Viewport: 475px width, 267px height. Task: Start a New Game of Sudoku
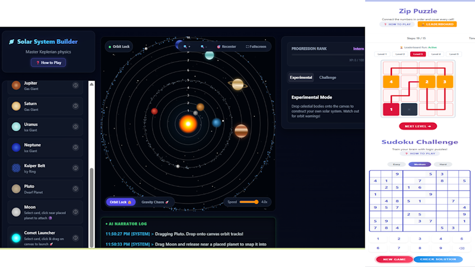pyautogui.click(x=394, y=259)
